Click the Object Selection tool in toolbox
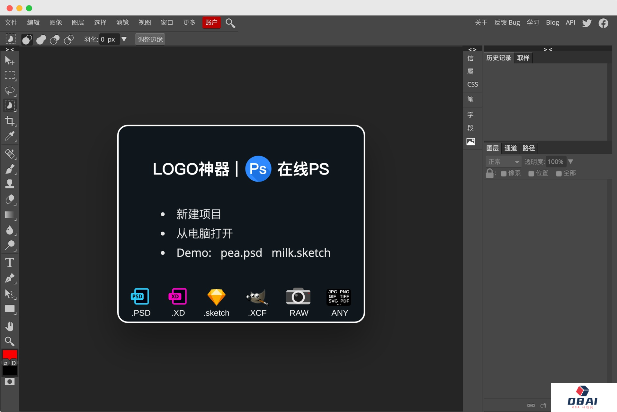 tap(10, 106)
